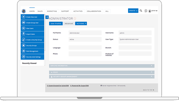Click the Create New User plus icon
Viewport: 179px width, 101px height.
(x=24, y=17)
